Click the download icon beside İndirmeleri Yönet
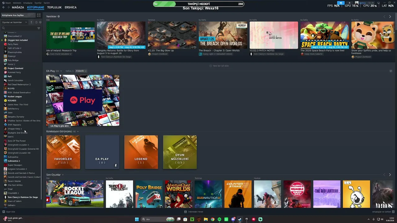 click(185, 212)
